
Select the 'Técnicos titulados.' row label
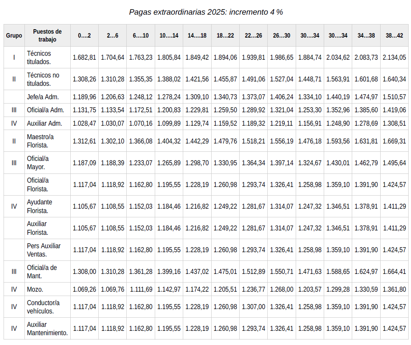point(39,58)
